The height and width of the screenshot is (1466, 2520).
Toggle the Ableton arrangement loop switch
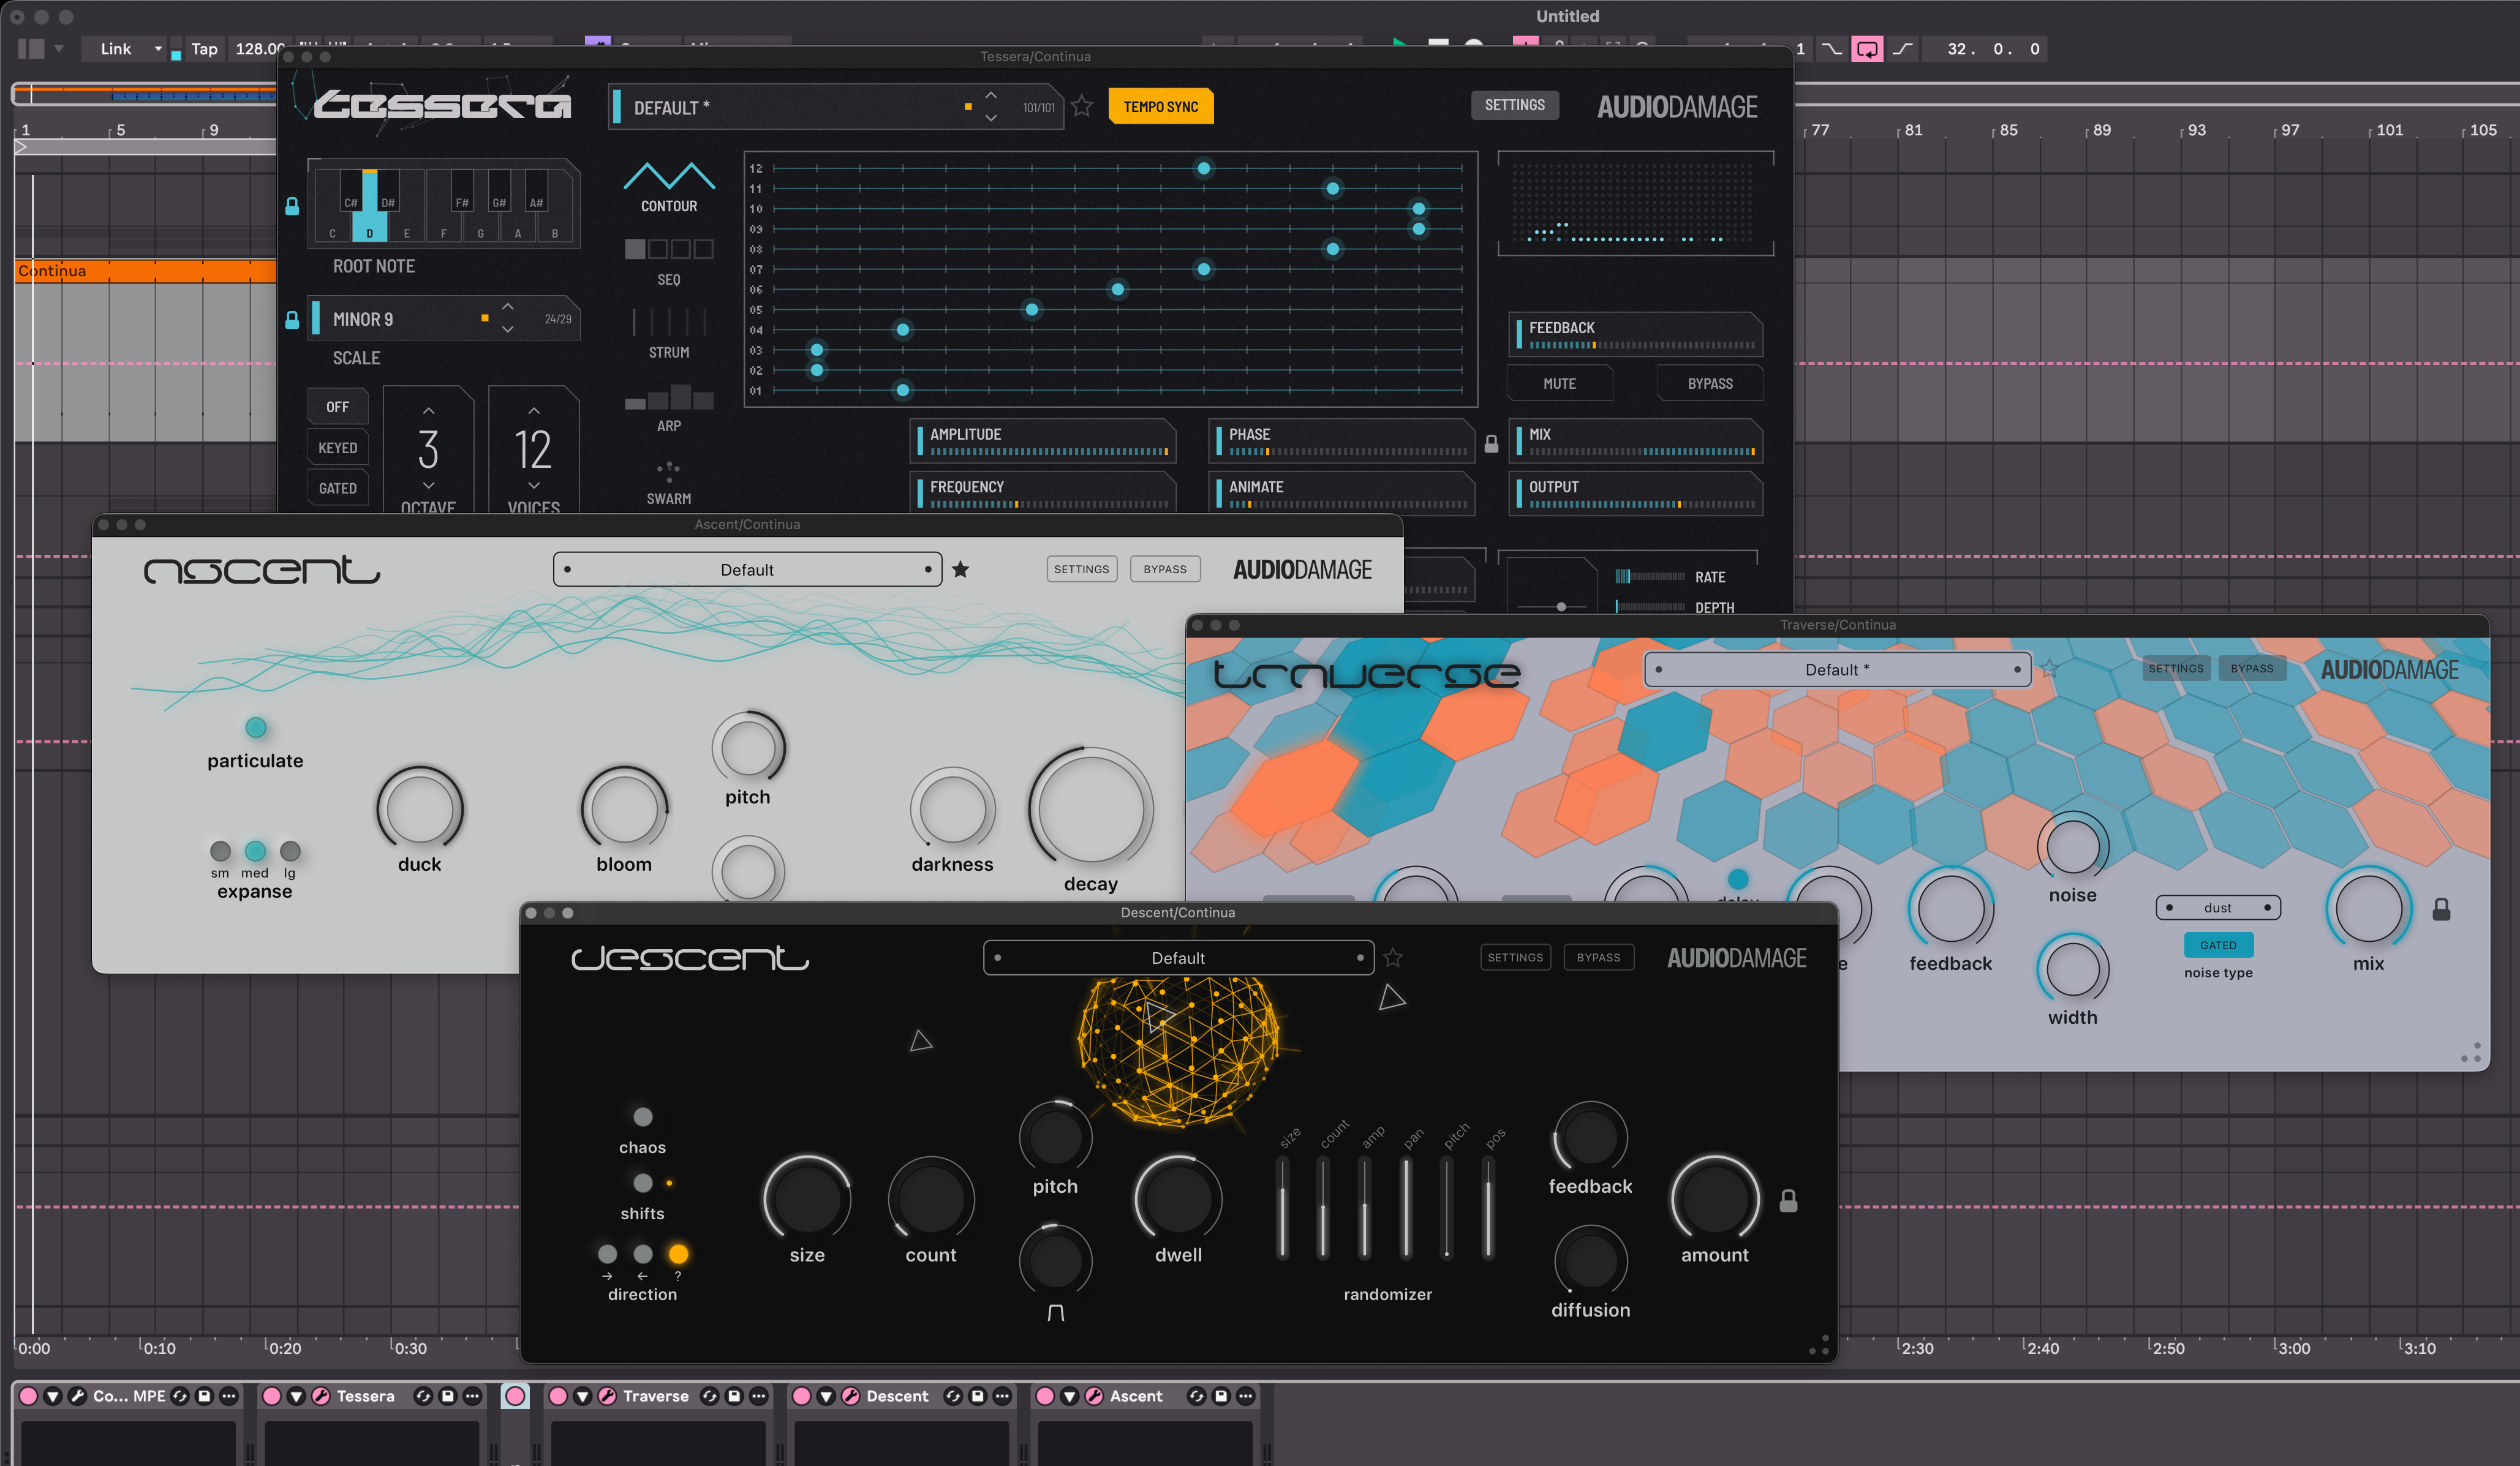[x=1867, y=49]
